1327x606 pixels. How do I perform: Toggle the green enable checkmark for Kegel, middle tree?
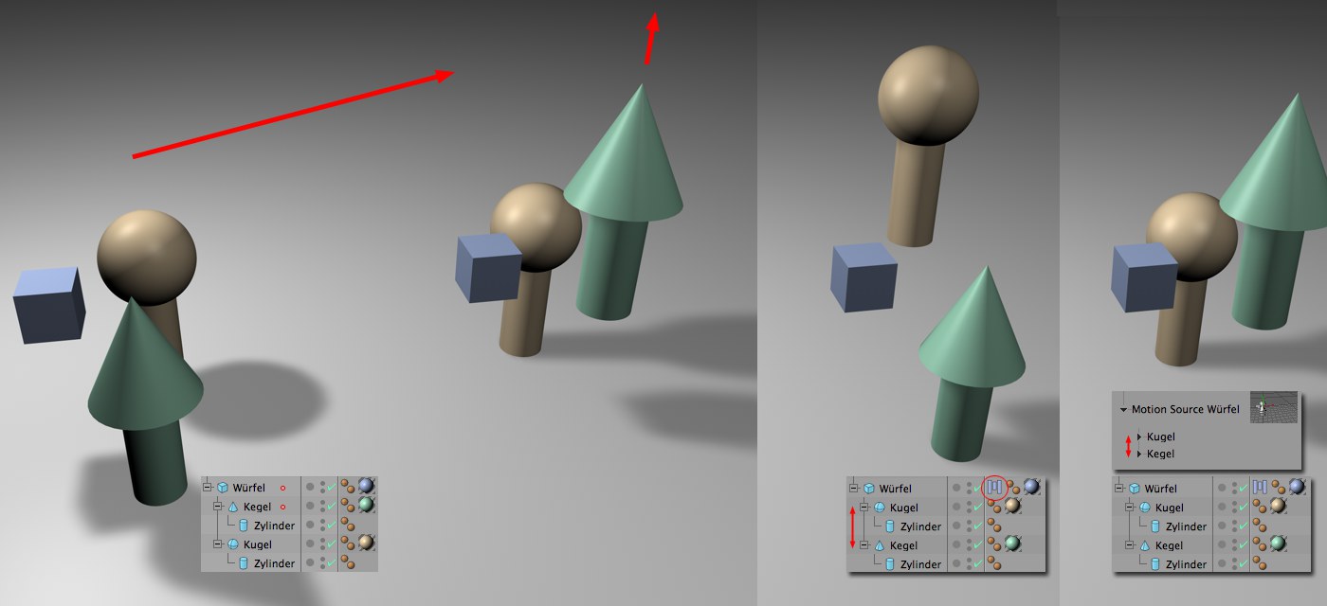click(x=977, y=545)
